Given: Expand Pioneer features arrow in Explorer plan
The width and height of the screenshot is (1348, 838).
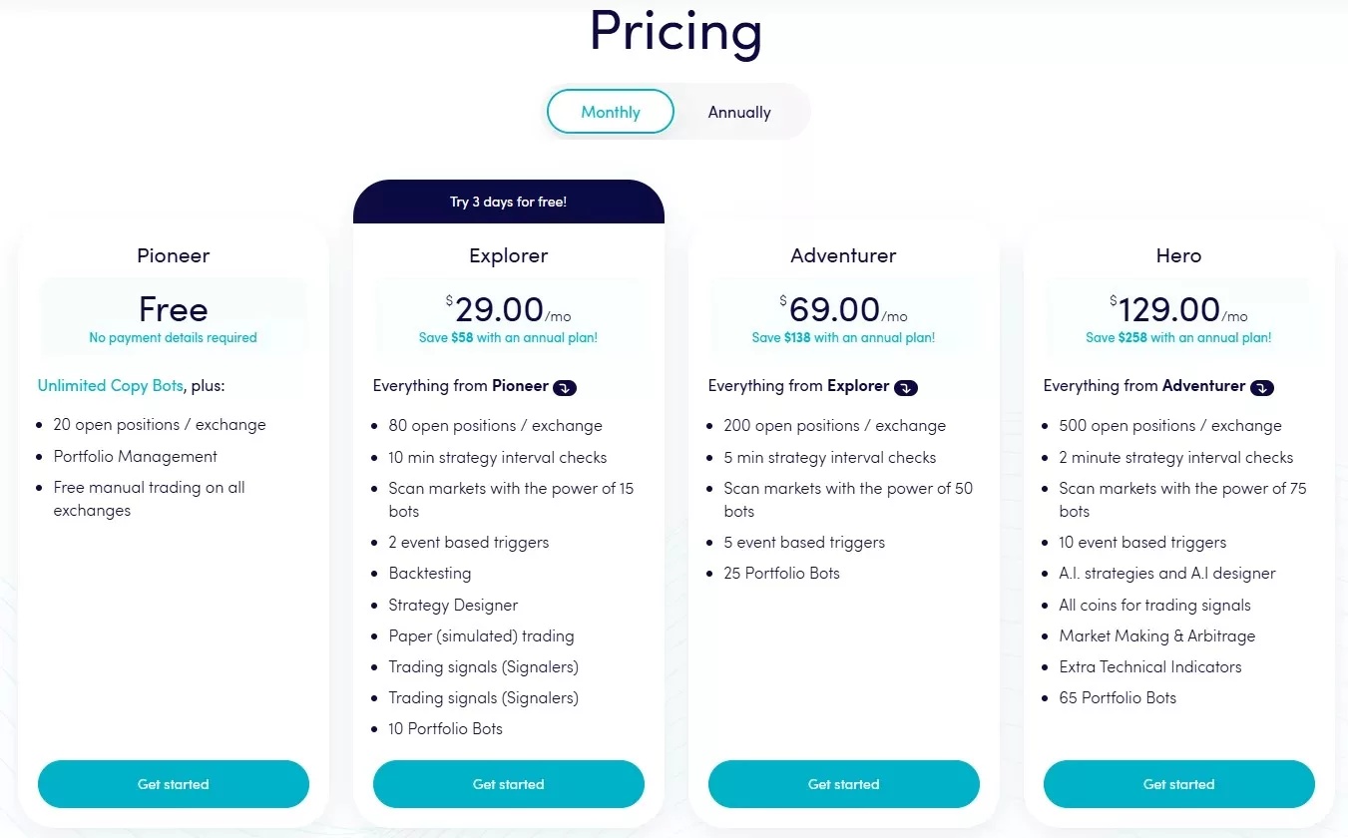Looking at the screenshot, I should pos(566,387).
